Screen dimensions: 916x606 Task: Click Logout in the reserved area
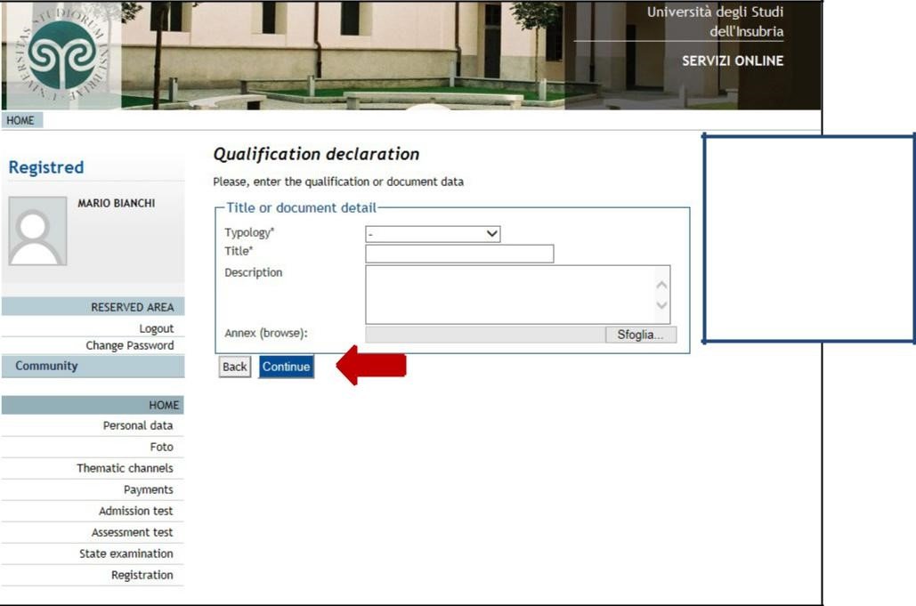156,328
